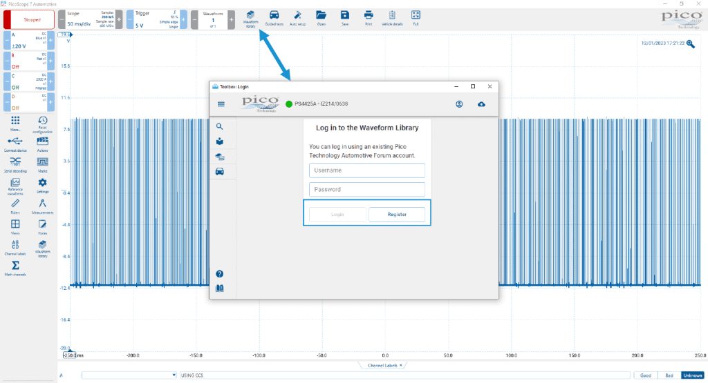Go to previous Waveform buffer
Image resolution: width=708 pixels, height=383 pixels.
[194, 19]
